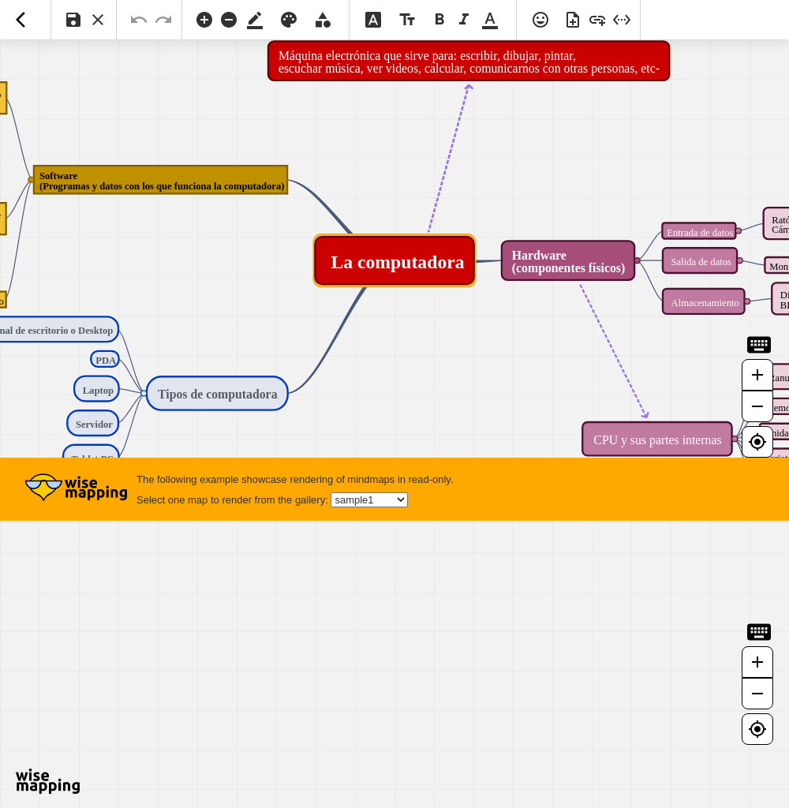Select the Almacenamiento topic
The height and width of the screenshot is (808, 789).
704,301
